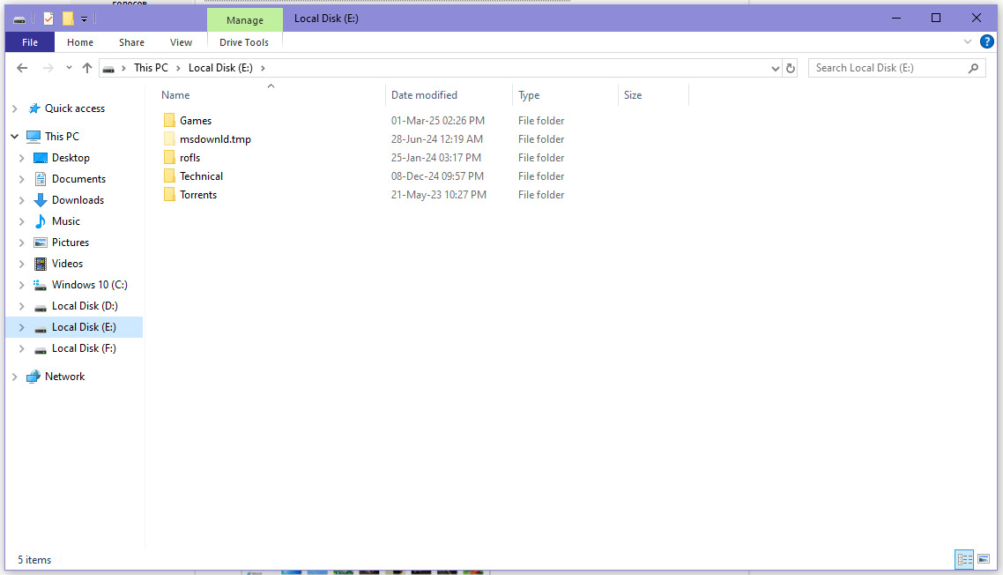Click the Properties icon in quick access toolbar
Viewport: 1003px width, 575px height.
(48, 19)
